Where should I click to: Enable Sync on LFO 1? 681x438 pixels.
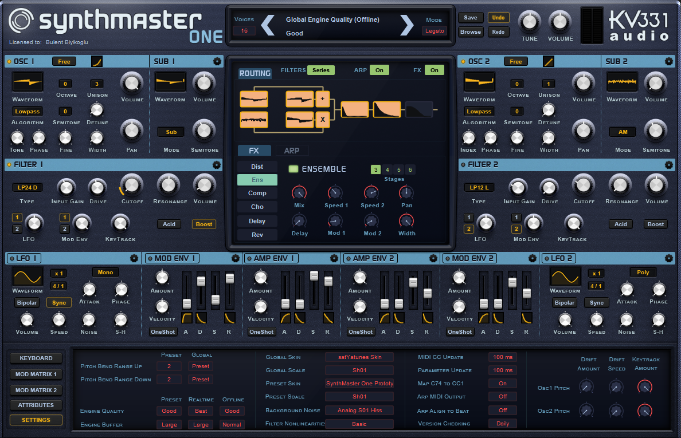(58, 302)
